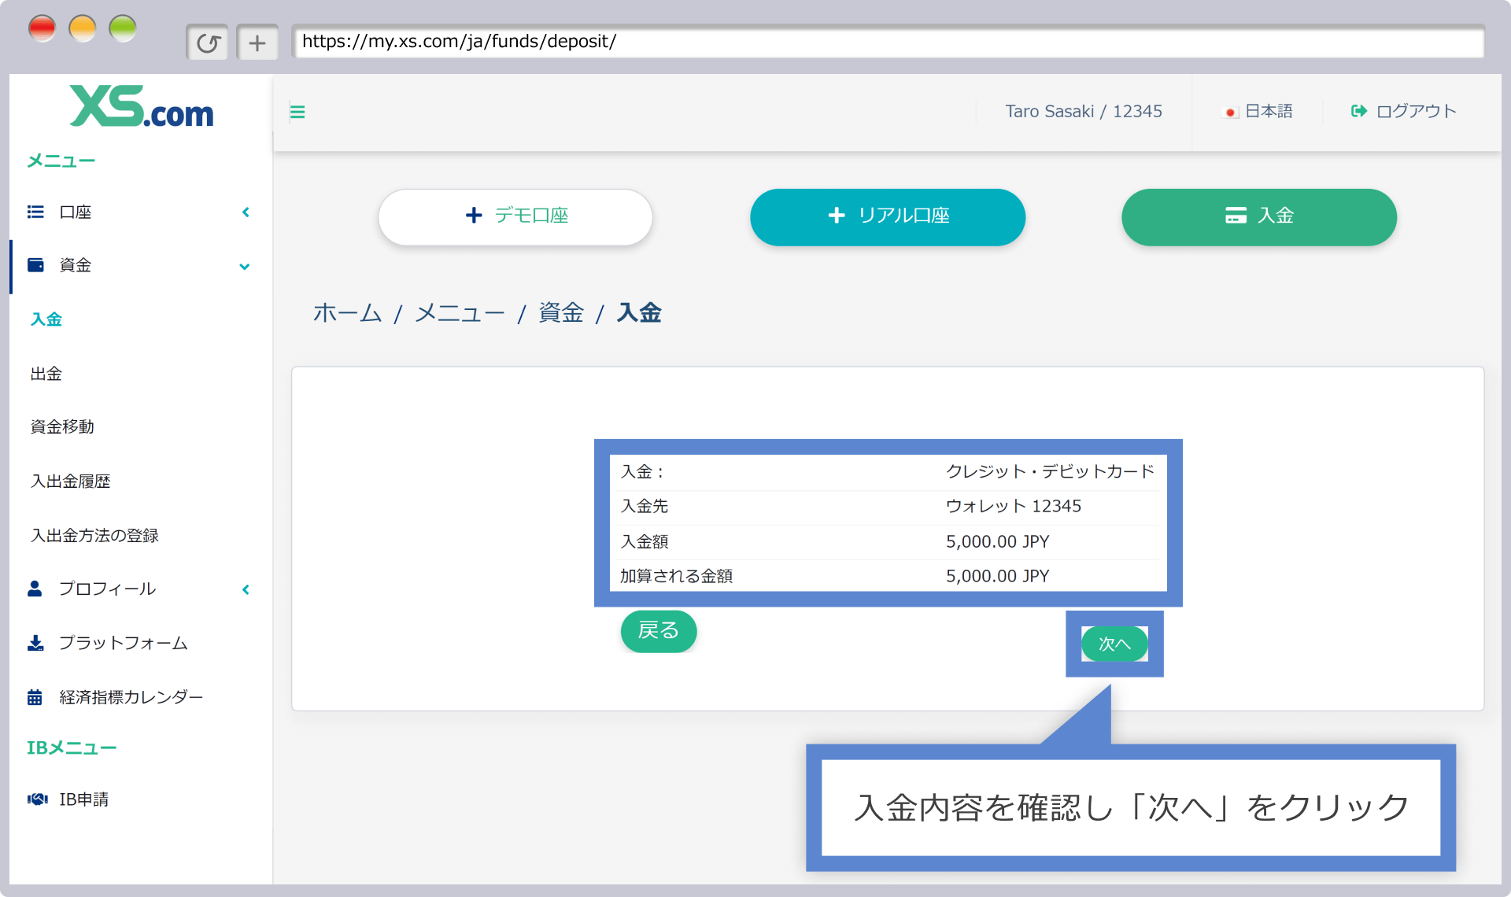Go to ホーム in the breadcrumb

click(347, 313)
